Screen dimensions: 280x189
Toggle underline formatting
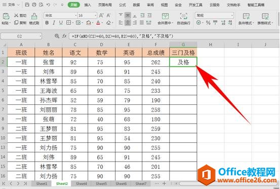coord(61,23)
